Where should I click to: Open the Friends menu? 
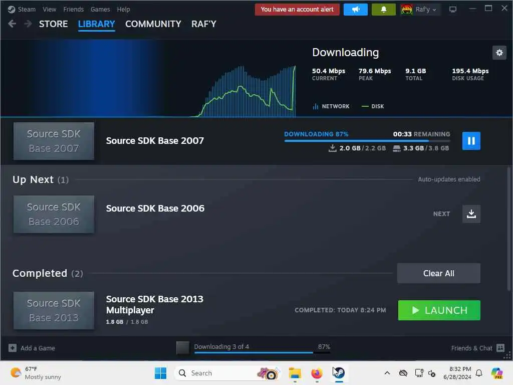pos(74,10)
